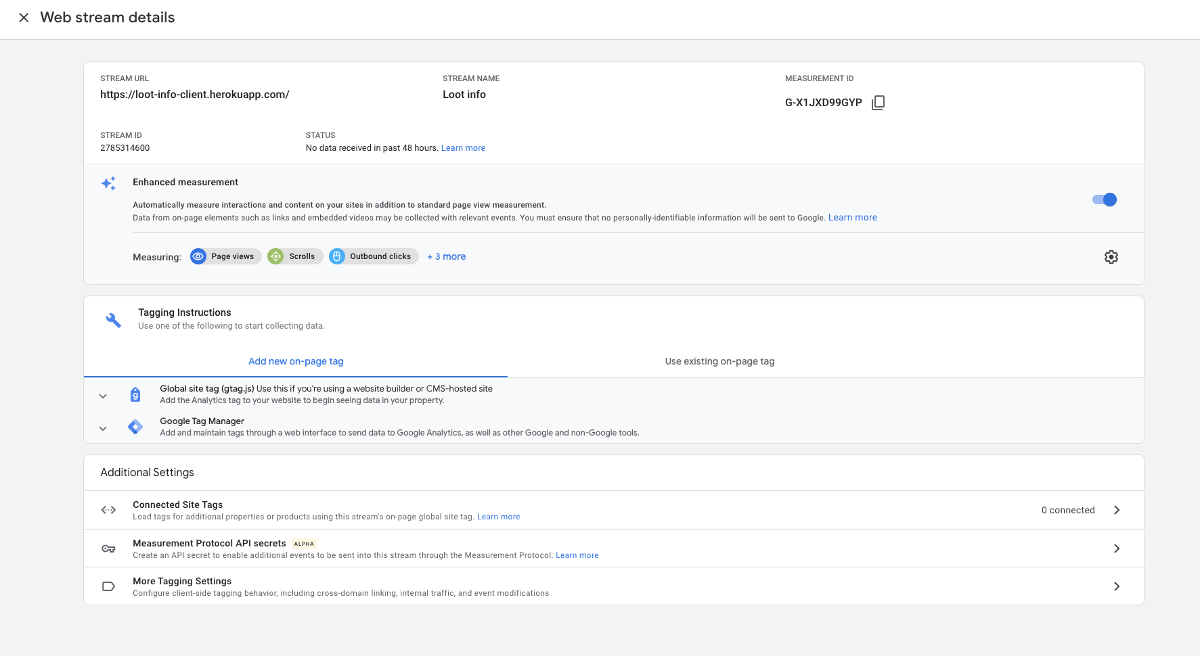
Task: Switch to Use existing on-page tag tab
Action: point(719,361)
